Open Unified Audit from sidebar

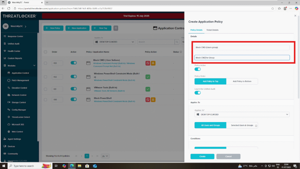pyautogui.click(x=13, y=44)
